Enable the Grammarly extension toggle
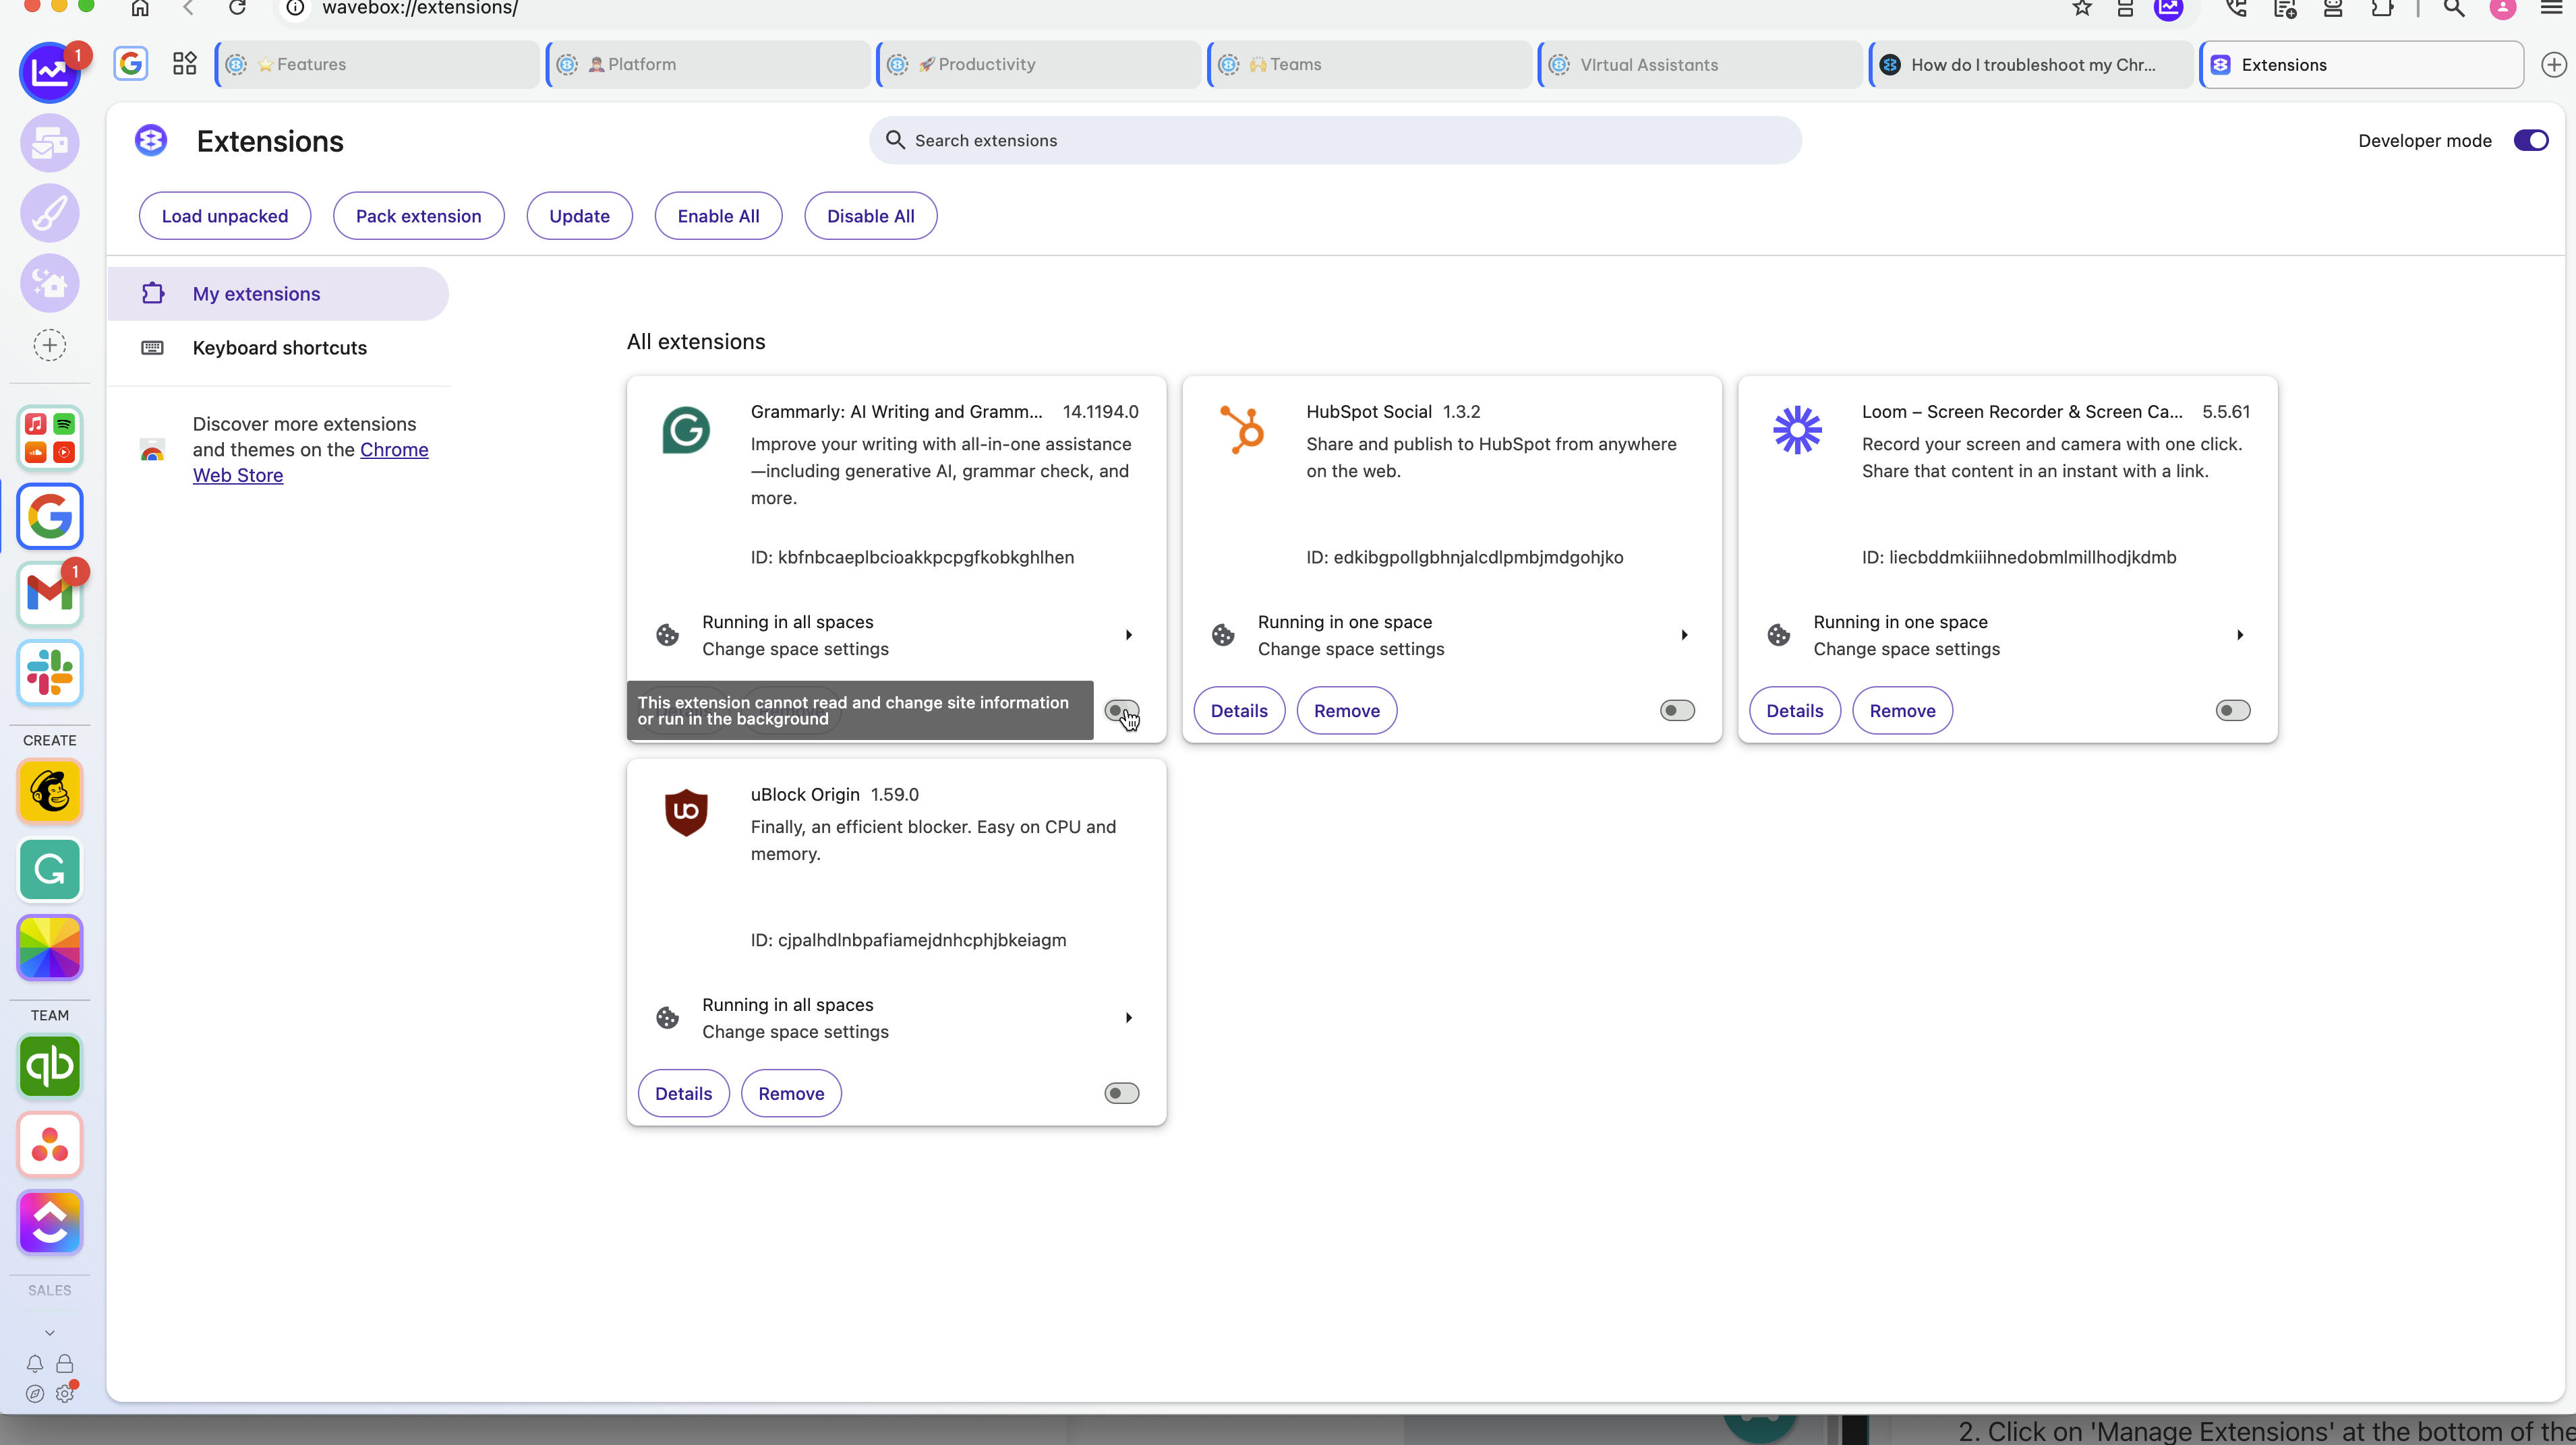This screenshot has width=2576, height=1445. (x=1121, y=710)
